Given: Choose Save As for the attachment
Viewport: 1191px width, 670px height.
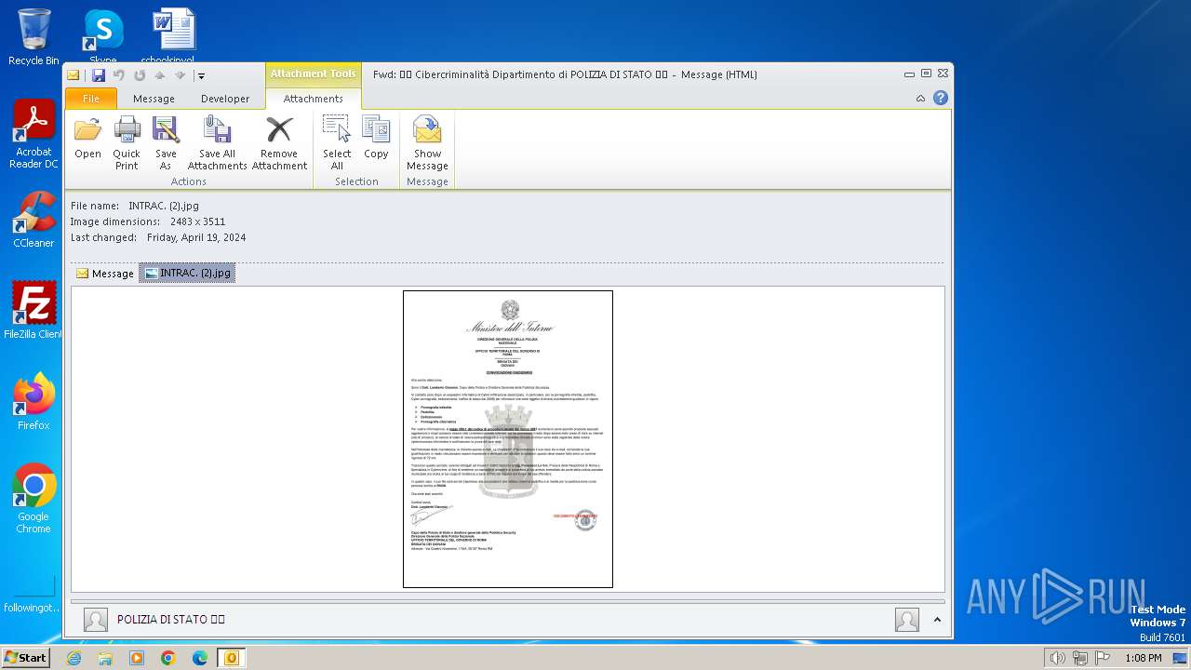Looking at the screenshot, I should 166,143.
